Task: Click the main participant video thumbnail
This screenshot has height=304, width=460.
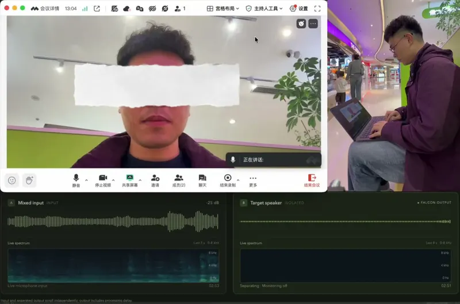Action: click(164, 92)
